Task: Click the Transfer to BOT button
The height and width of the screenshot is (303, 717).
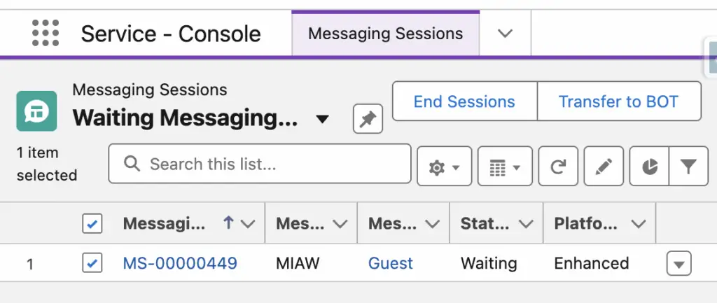Action: [619, 101]
